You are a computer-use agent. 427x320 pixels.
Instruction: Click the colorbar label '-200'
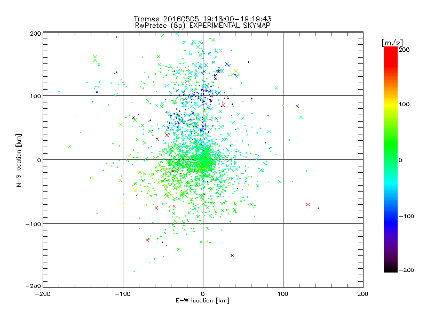[x=406, y=270]
